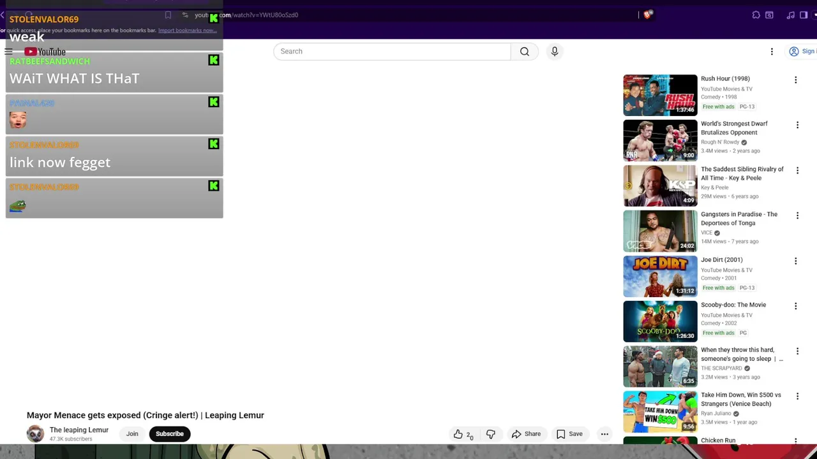Viewport: 817px width, 459px height.
Task: Click VICE channel name under Gangsters video
Action: pos(707,233)
